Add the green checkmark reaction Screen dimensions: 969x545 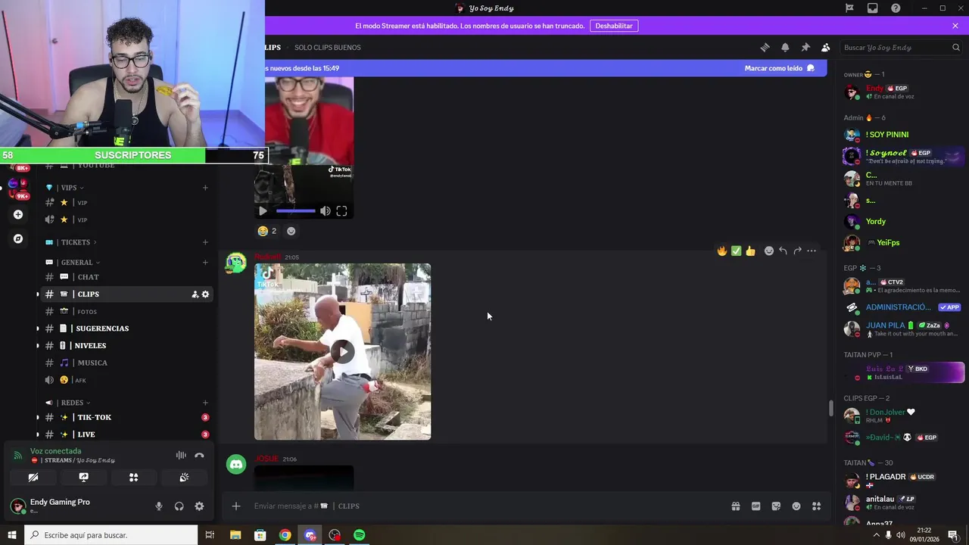(736, 251)
